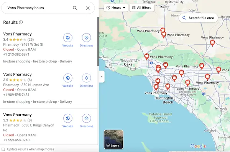Get Directions to 350 N Lemon Ave pharmacy
Viewport: 230px width, 152px height.
tap(86, 80)
